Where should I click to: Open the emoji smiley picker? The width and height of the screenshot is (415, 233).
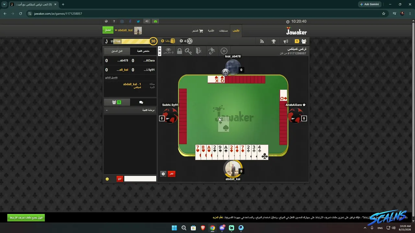(x=107, y=179)
